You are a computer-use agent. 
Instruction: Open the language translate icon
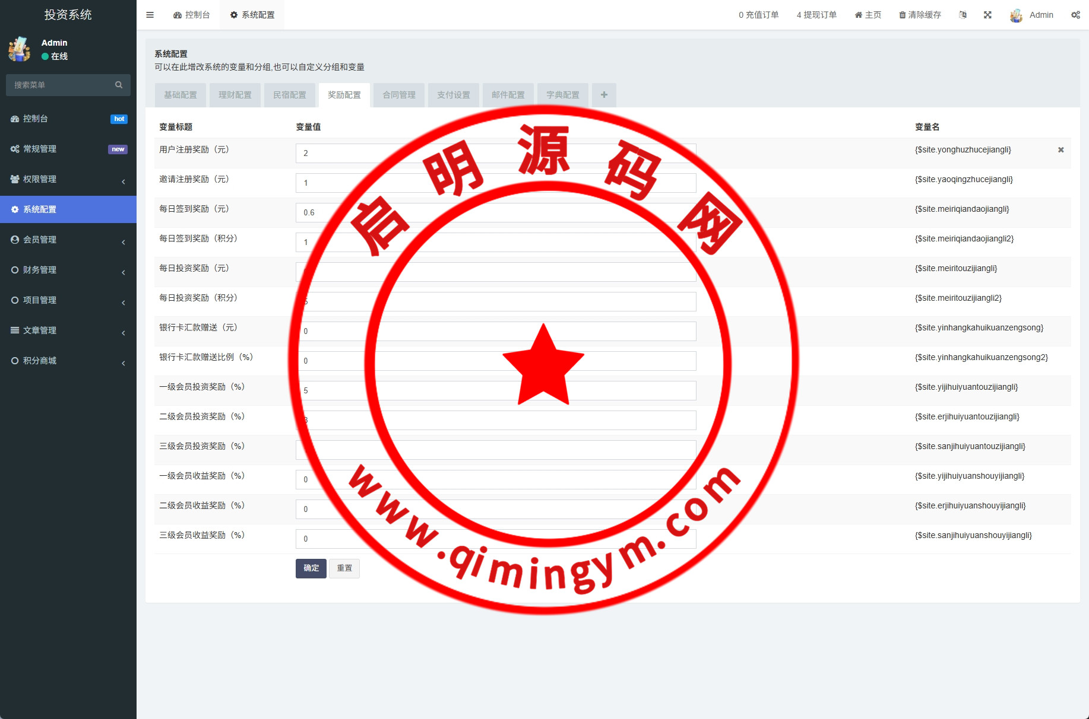(x=963, y=15)
